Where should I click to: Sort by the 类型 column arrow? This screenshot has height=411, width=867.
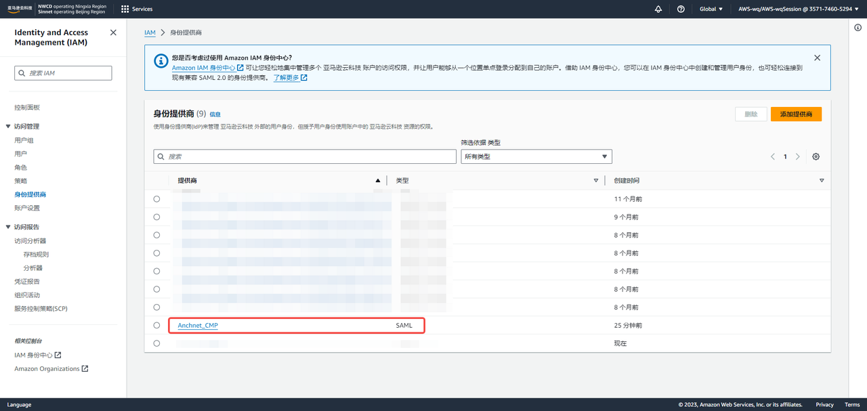pyautogui.click(x=596, y=181)
